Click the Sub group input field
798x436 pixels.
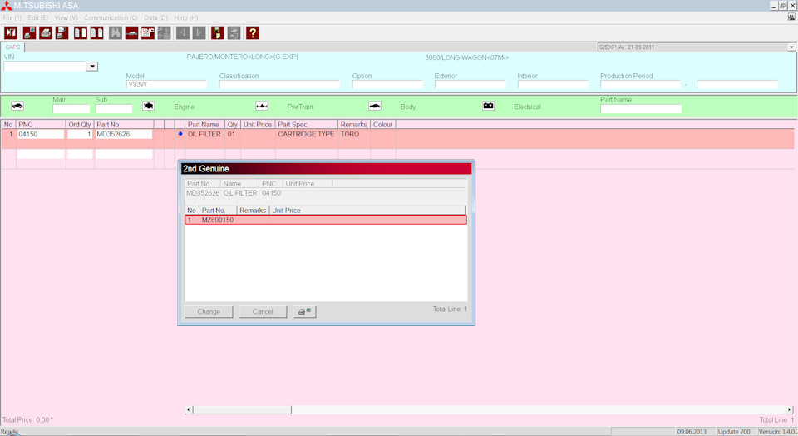click(x=114, y=108)
